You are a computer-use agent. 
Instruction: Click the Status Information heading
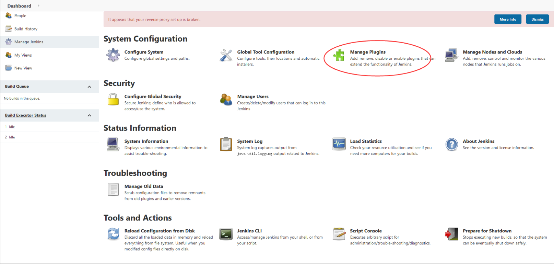click(140, 128)
